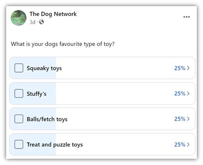The image size is (203, 165).
Task: Click the 25% result for Treat and puzzle toys
Action: [x=180, y=144]
